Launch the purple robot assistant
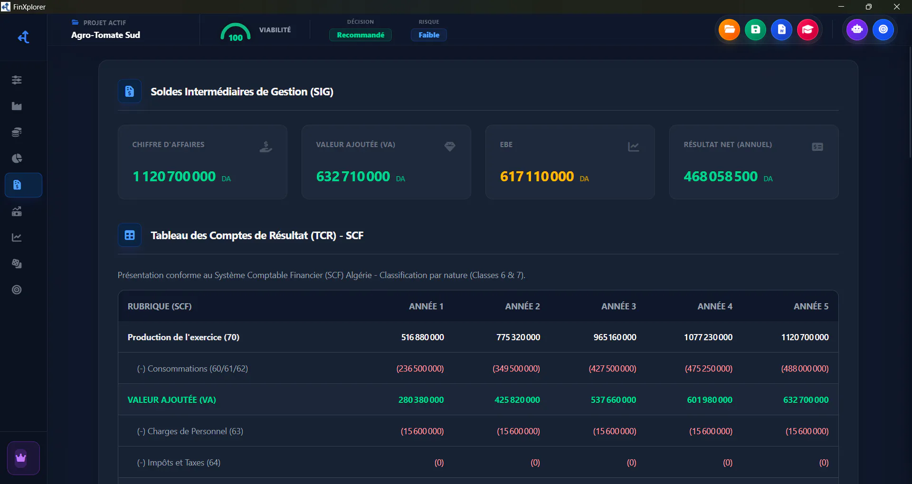The height and width of the screenshot is (484, 912). [x=857, y=29]
